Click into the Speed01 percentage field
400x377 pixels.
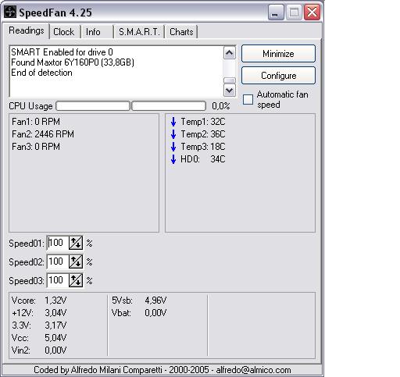tap(58, 243)
